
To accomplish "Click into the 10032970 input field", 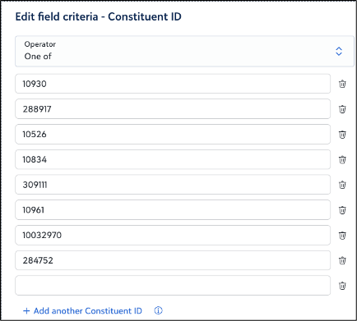I will tap(173, 235).
